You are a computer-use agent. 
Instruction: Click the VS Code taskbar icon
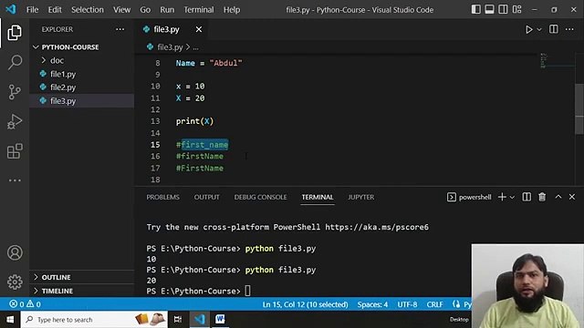pos(200,320)
